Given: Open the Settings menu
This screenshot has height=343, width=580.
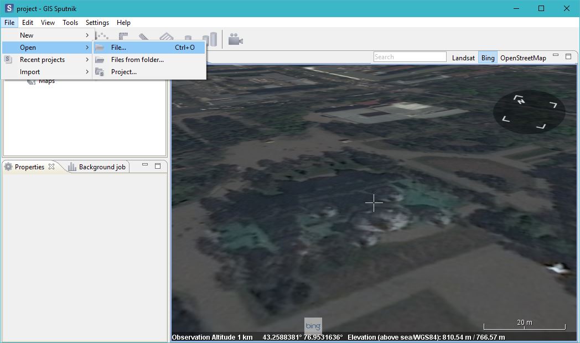Looking at the screenshot, I should [97, 23].
